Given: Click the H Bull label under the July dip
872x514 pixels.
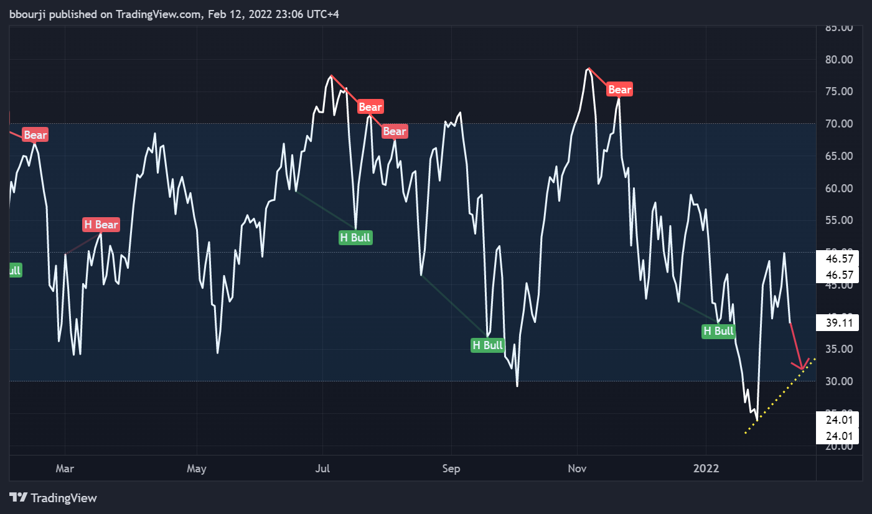Looking at the screenshot, I should pos(355,237).
